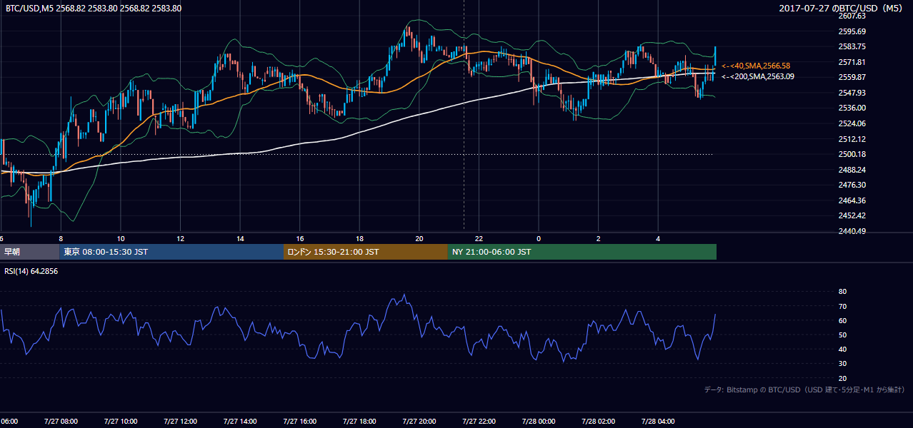The height and width of the screenshot is (428, 913).
Task: Click price axis value 2547.93
Action: pyautogui.click(x=852, y=93)
